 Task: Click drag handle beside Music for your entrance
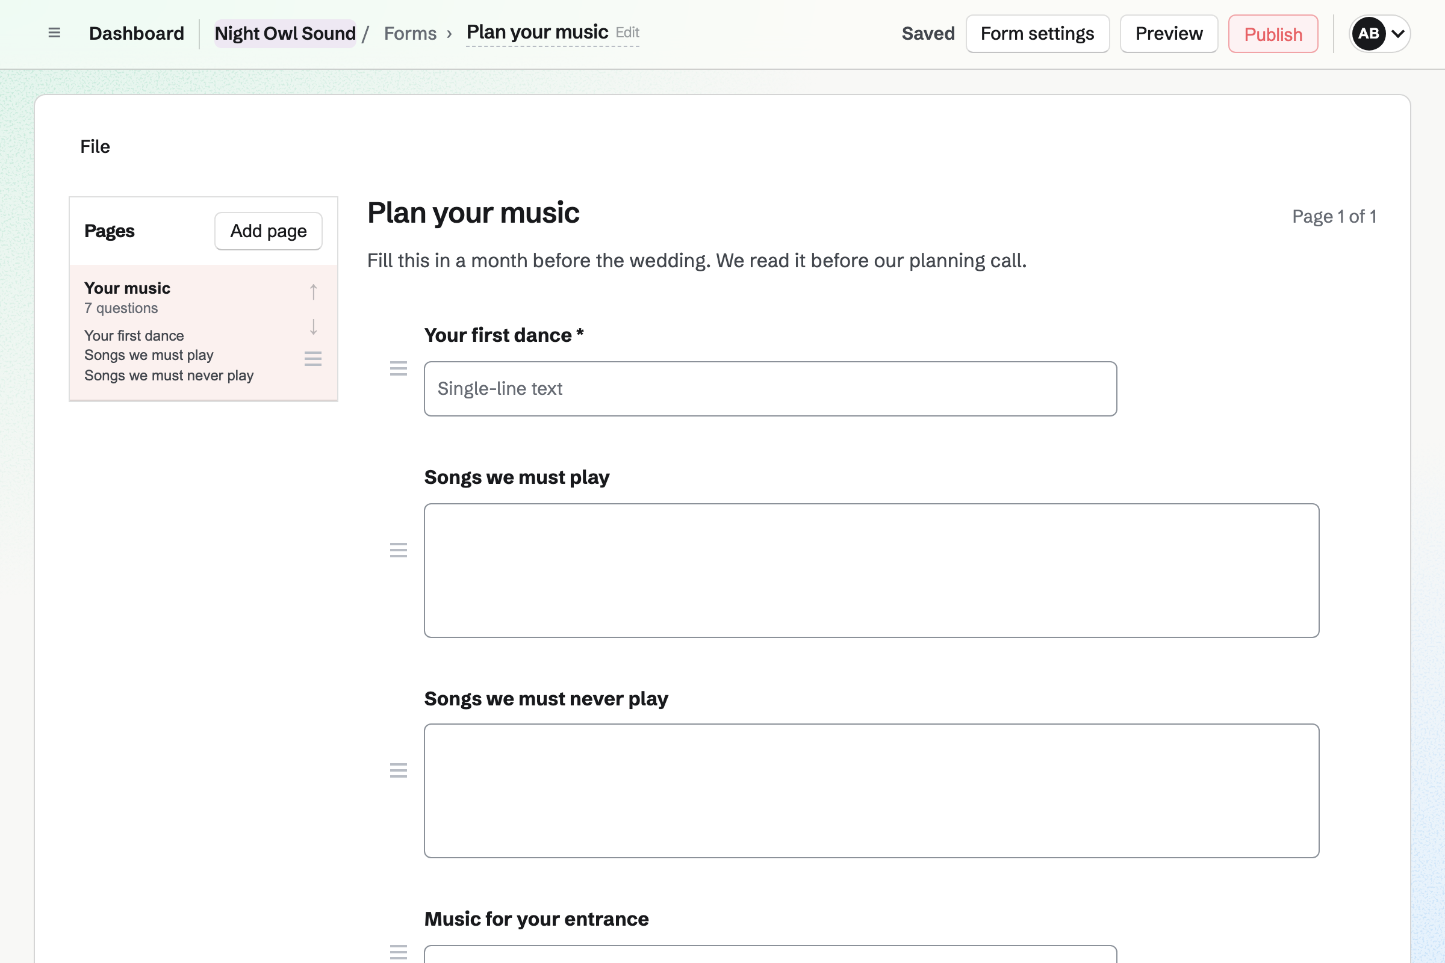click(x=399, y=952)
